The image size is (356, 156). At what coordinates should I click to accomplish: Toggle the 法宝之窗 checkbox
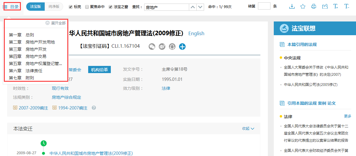pyautogui.click(x=110, y=7)
